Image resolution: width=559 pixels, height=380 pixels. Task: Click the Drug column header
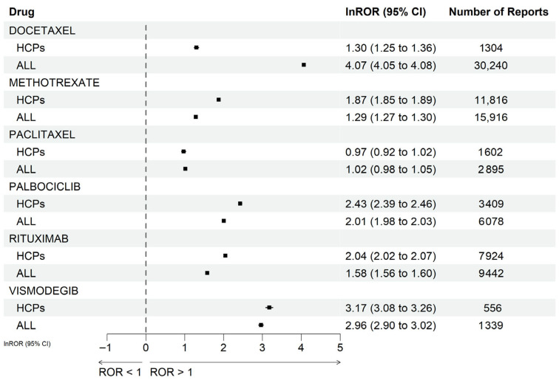pos(21,12)
